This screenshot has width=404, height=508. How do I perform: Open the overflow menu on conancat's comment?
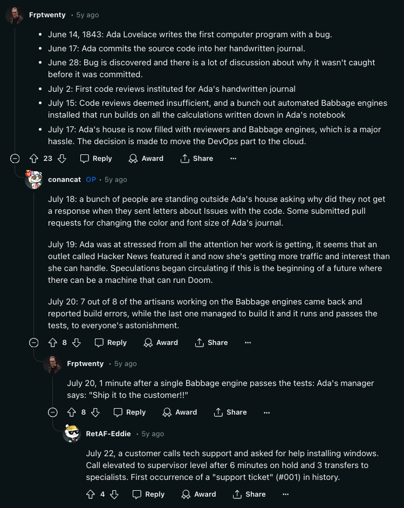248,342
